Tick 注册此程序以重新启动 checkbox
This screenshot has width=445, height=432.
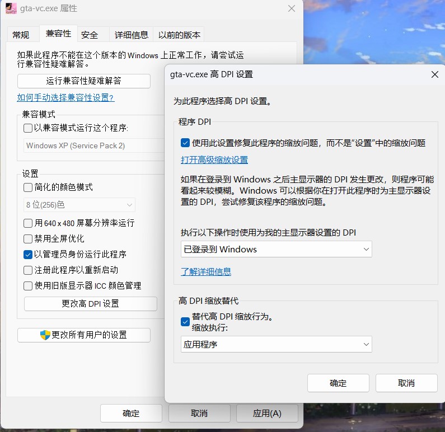click(28, 270)
